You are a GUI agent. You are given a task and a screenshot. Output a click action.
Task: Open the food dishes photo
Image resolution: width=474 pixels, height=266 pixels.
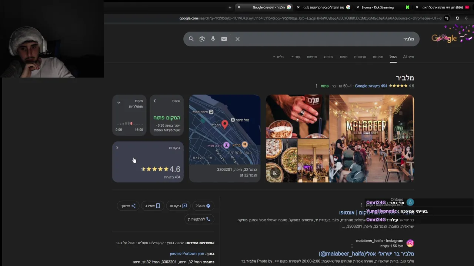(x=281, y=160)
